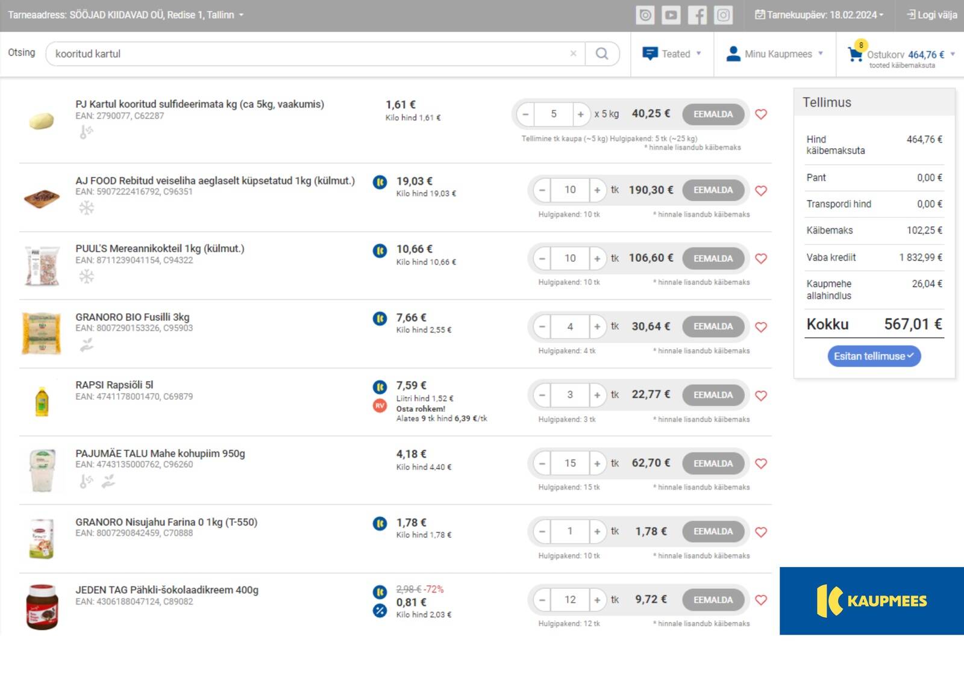Toggle favorite heart for PJ Kartul kooritud
The height and width of the screenshot is (681, 964).
pos(761,114)
